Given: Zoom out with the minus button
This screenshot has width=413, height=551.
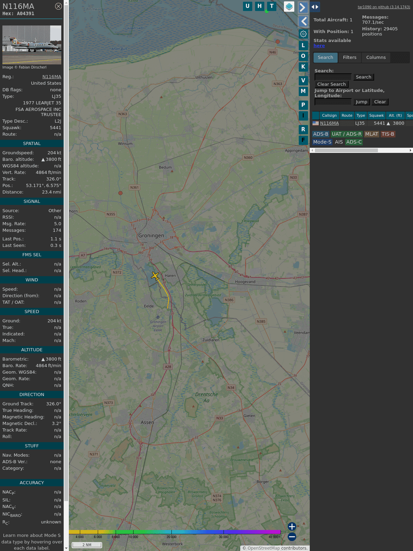Looking at the screenshot, I should coord(292,537).
